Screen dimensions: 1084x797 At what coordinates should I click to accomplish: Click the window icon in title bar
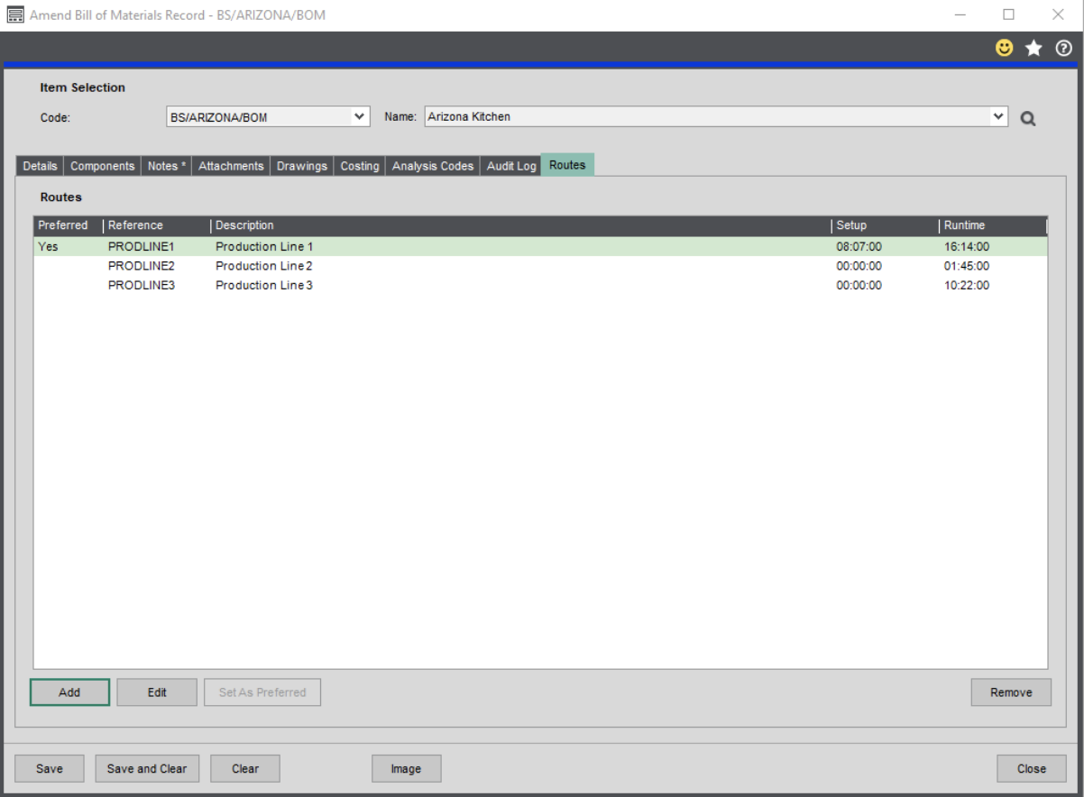[15, 15]
